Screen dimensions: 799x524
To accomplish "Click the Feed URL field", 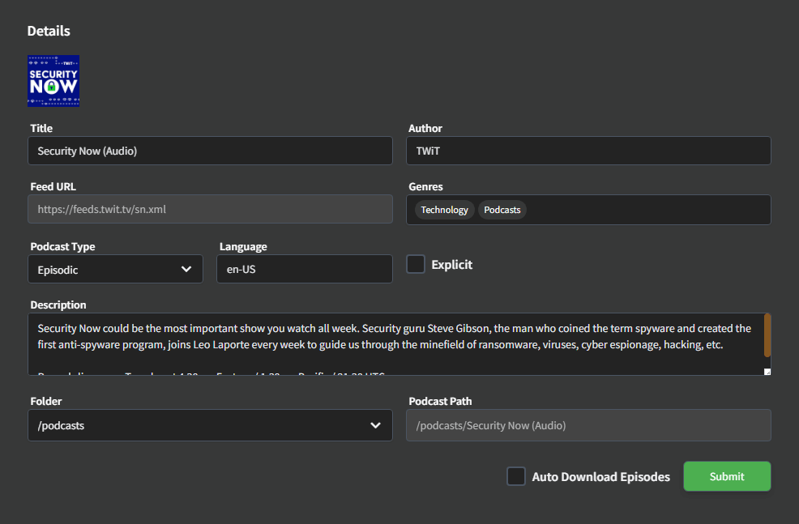I will click(211, 209).
